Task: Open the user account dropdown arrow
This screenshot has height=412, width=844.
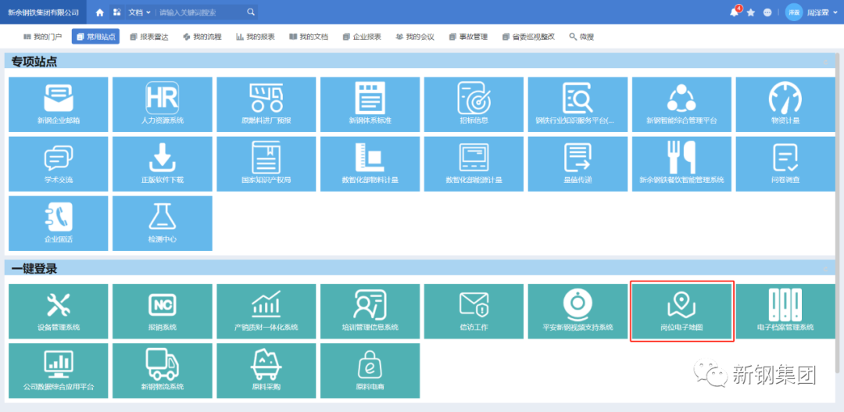Action: [835, 13]
